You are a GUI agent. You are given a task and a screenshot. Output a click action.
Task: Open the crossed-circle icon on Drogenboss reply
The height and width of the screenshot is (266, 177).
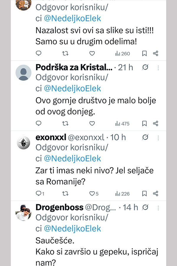145,207
